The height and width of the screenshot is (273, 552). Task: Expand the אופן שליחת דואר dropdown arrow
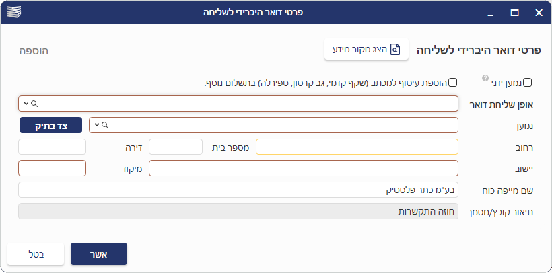click(26, 104)
